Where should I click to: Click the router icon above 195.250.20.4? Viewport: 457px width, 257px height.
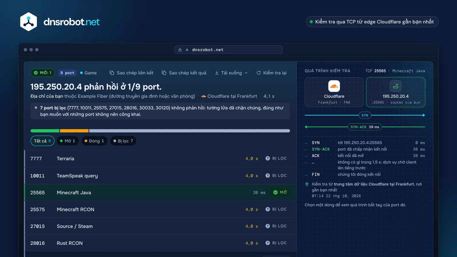pyautogui.click(x=396, y=86)
